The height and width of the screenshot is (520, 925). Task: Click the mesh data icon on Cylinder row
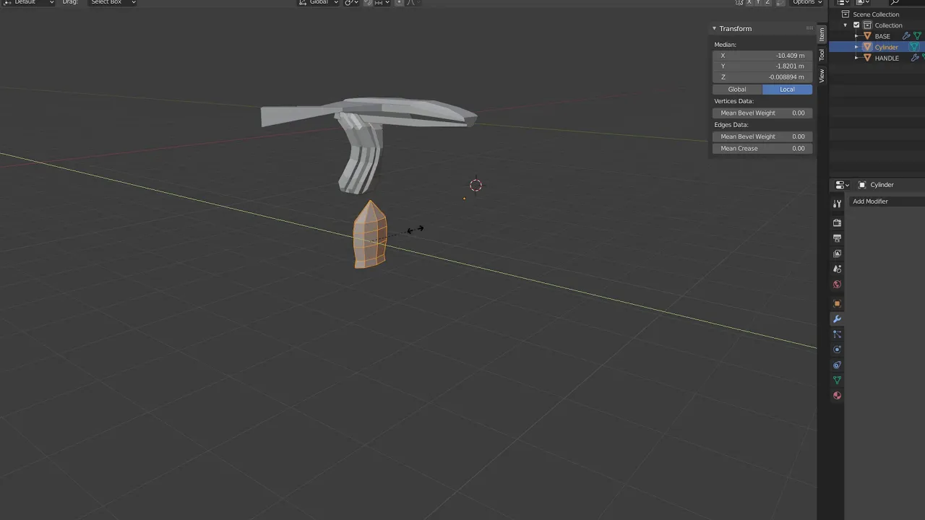[914, 47]
